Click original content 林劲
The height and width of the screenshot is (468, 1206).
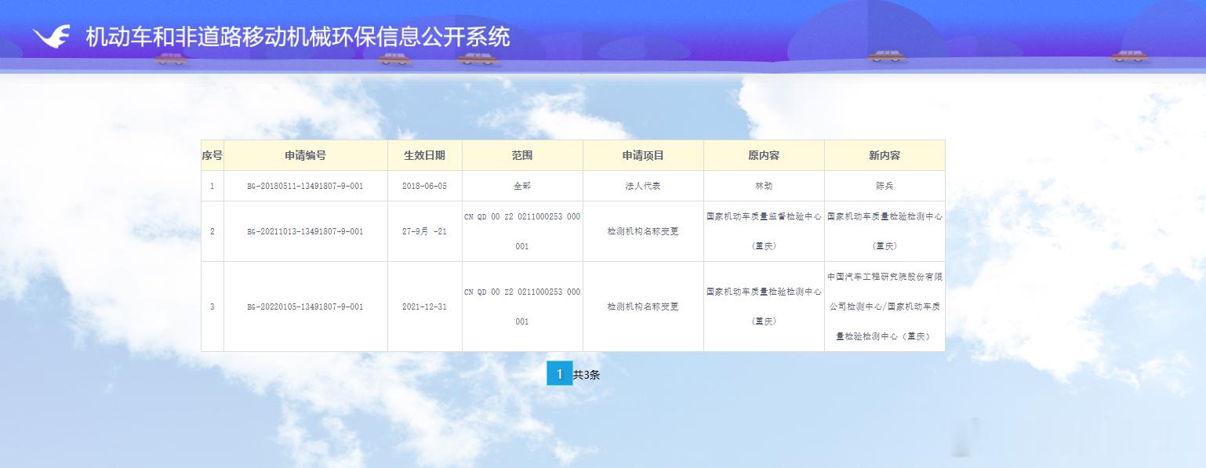764,187
